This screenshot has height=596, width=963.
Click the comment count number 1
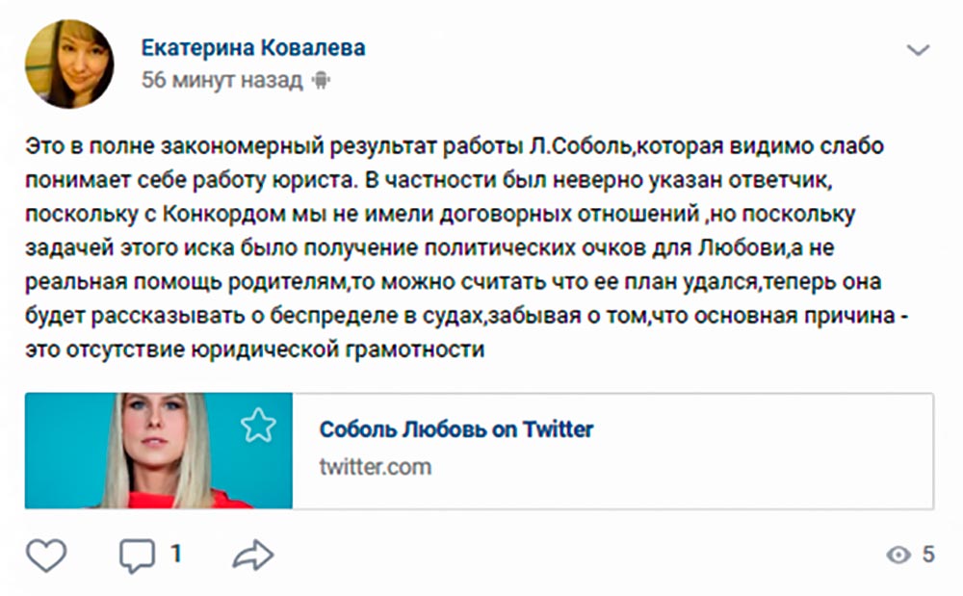176,555
